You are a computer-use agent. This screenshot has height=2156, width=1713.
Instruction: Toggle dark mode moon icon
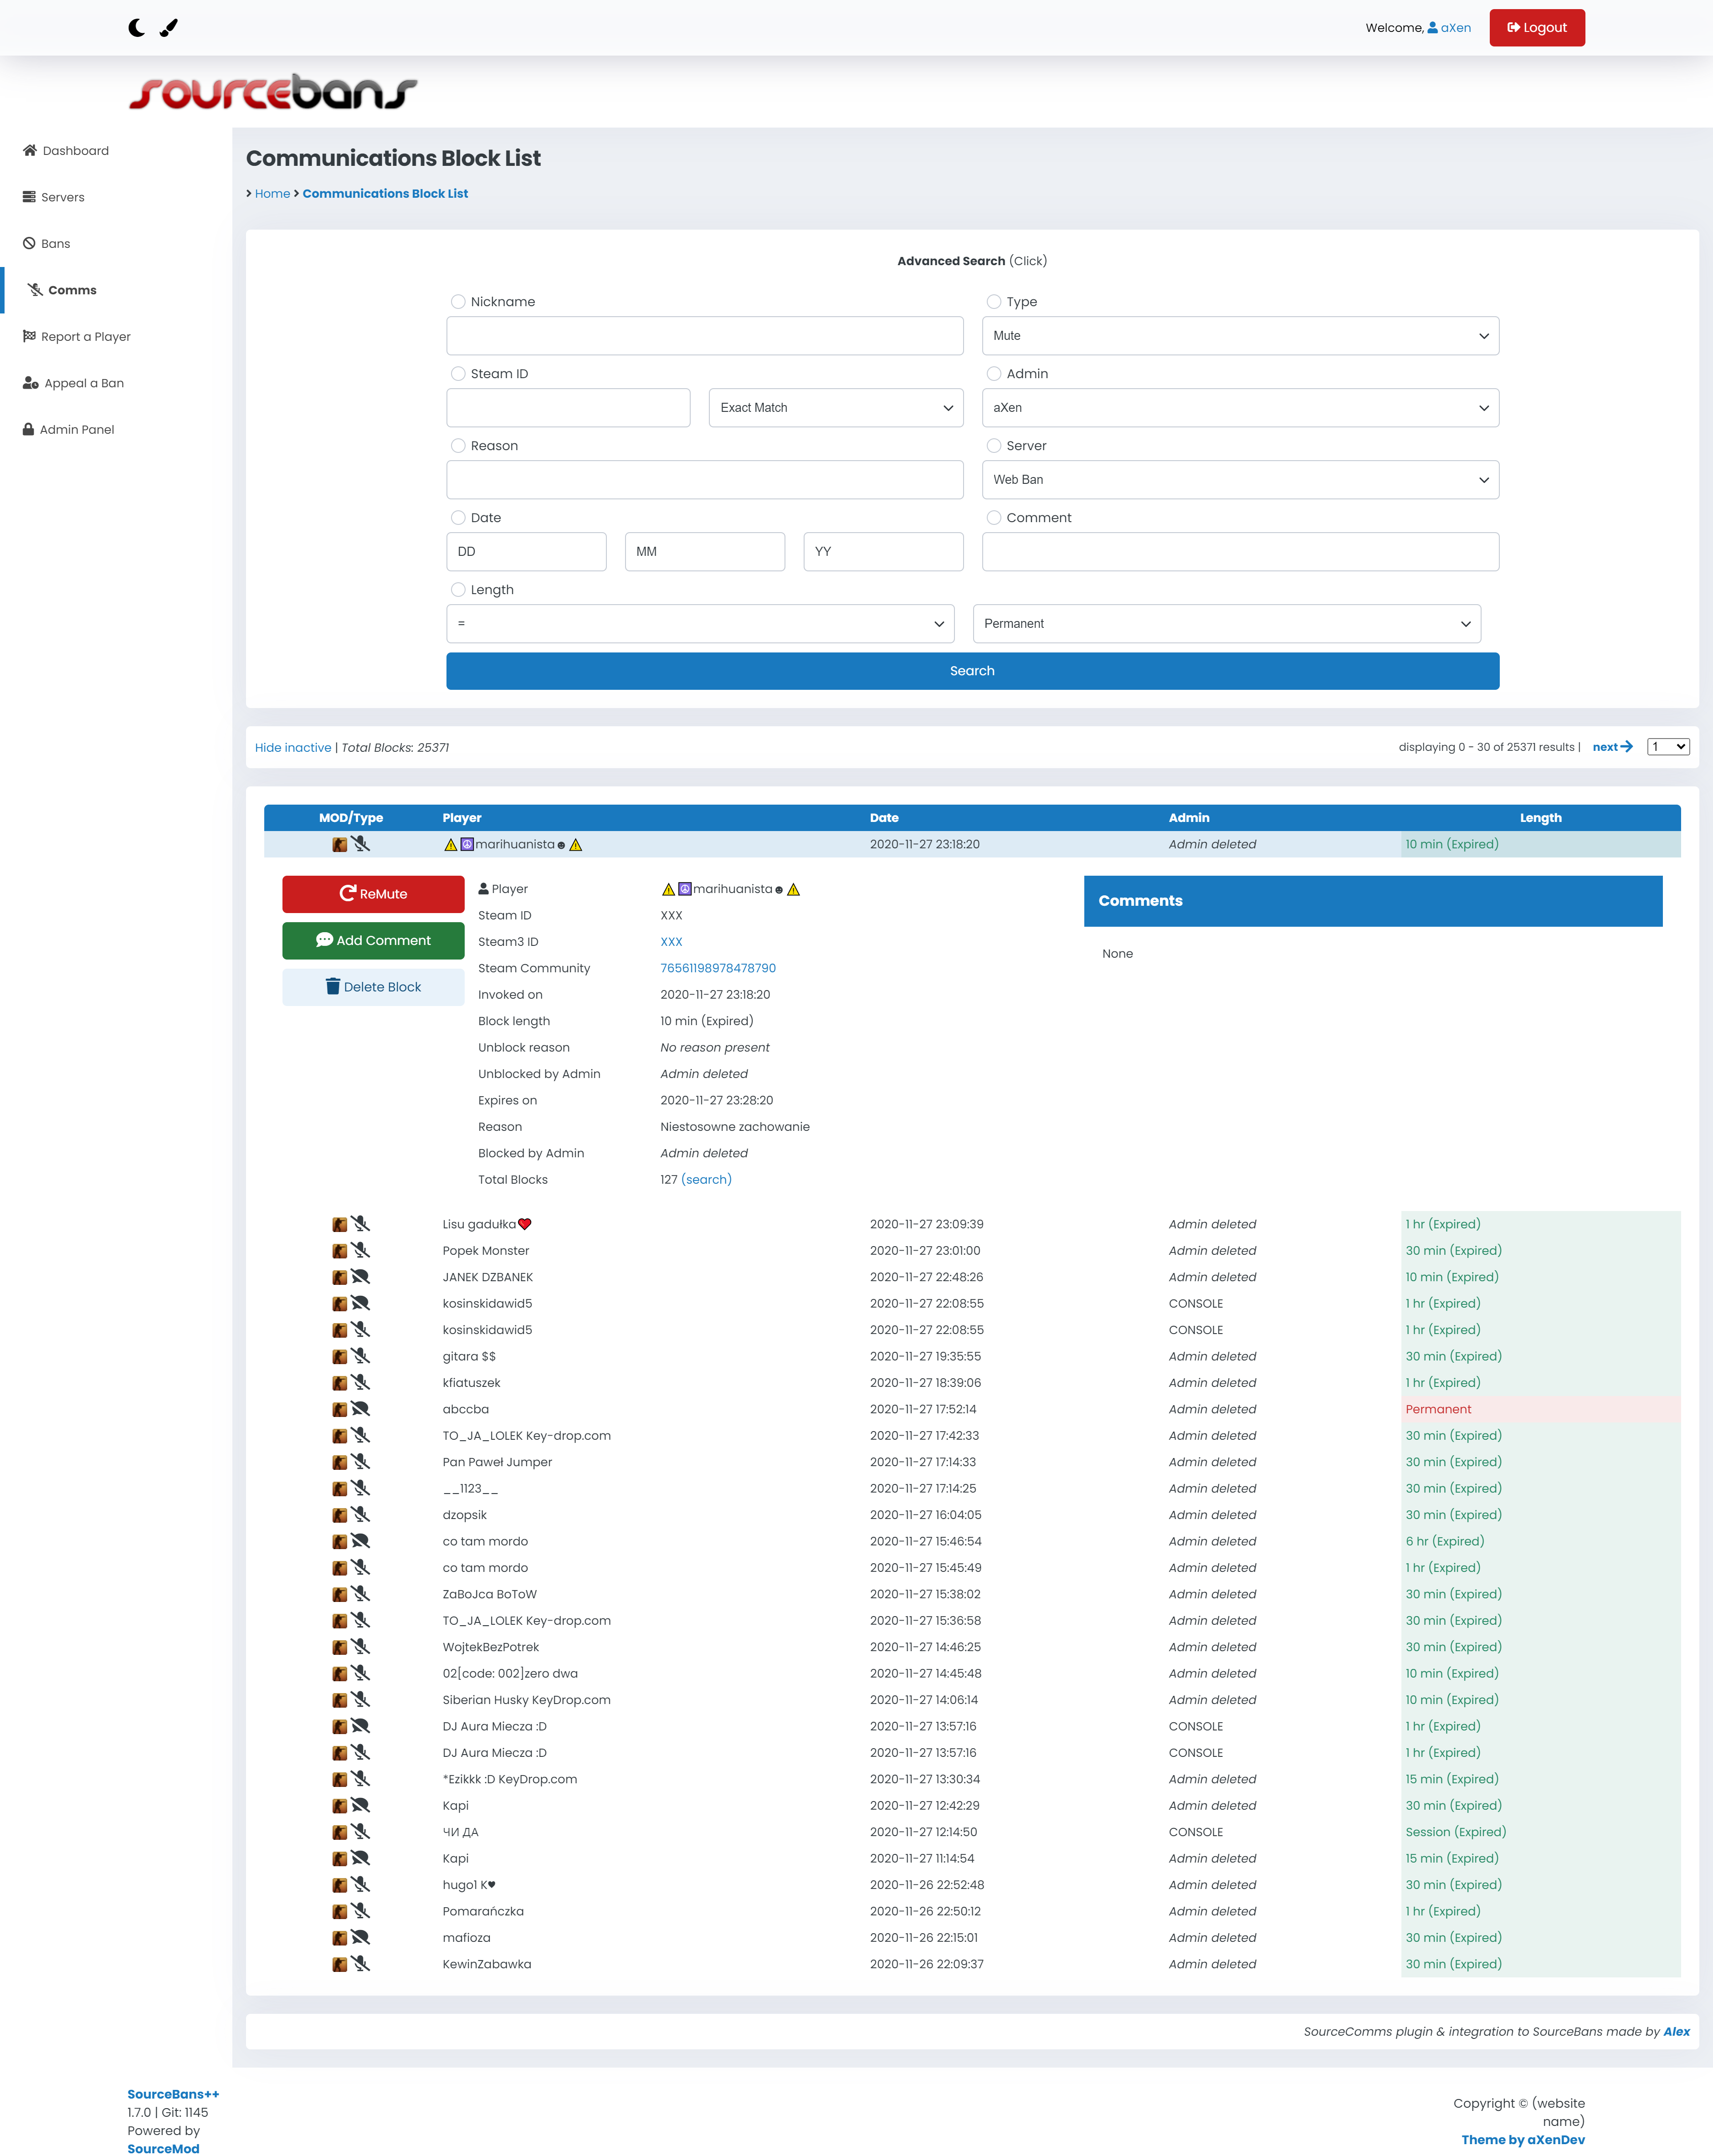(x=136, y=28)
